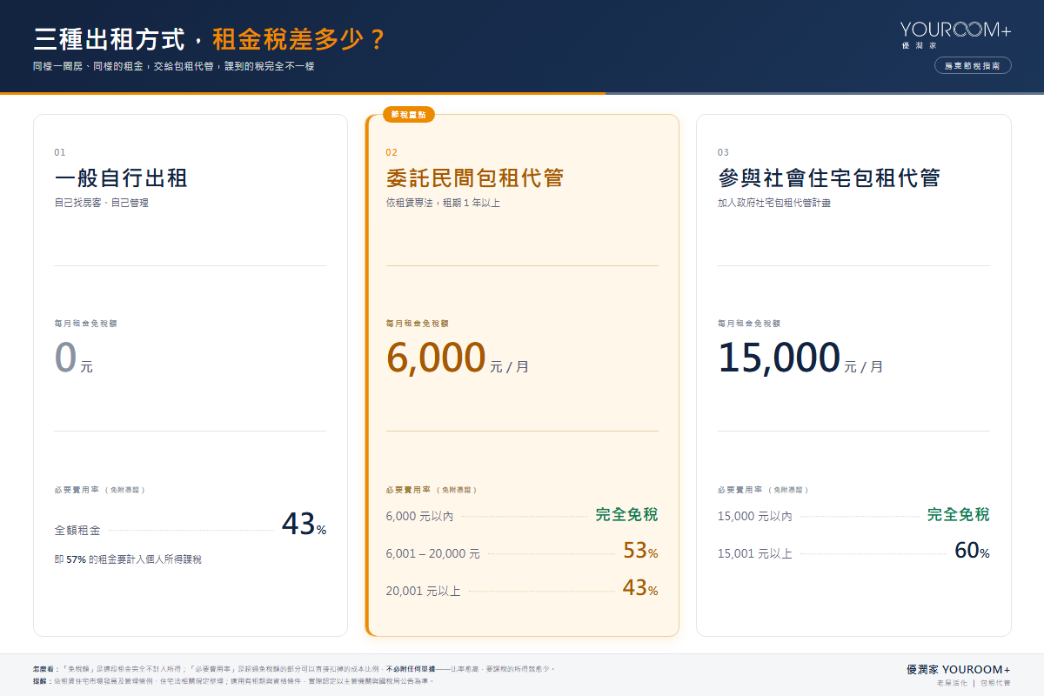Click the 必要費用率 label in first card

[99, 490]
